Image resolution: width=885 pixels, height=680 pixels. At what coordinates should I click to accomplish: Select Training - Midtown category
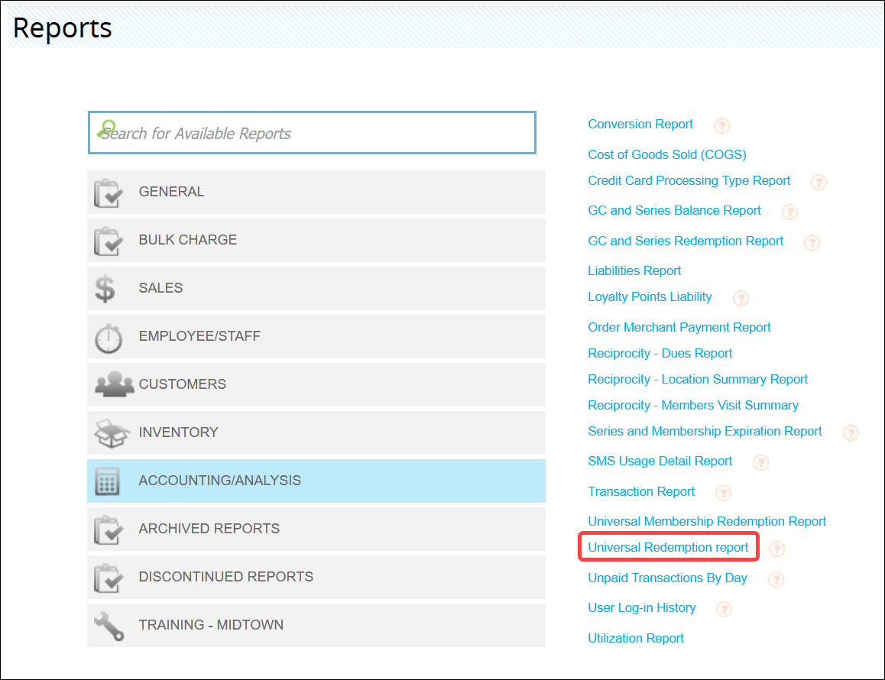coord(316,625)
